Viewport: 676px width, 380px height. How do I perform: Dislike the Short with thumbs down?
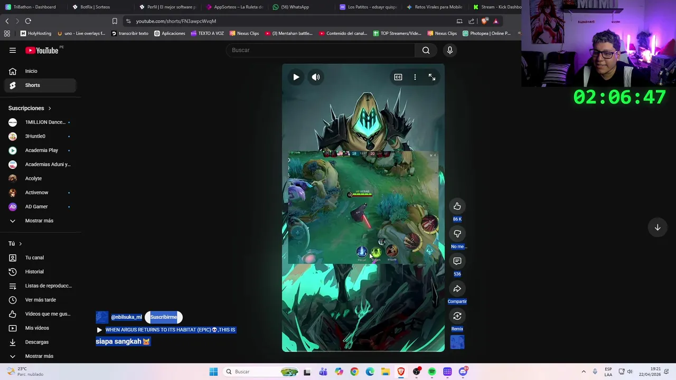[457, 234]
